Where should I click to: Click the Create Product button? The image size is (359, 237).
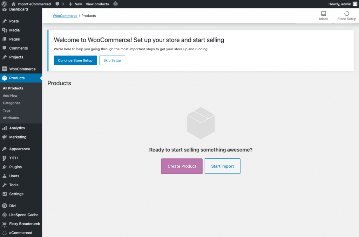pos(182,166)
